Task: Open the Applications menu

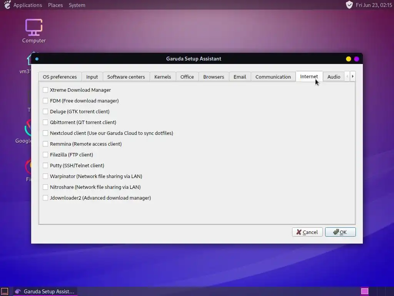Action: pos(28,5)
